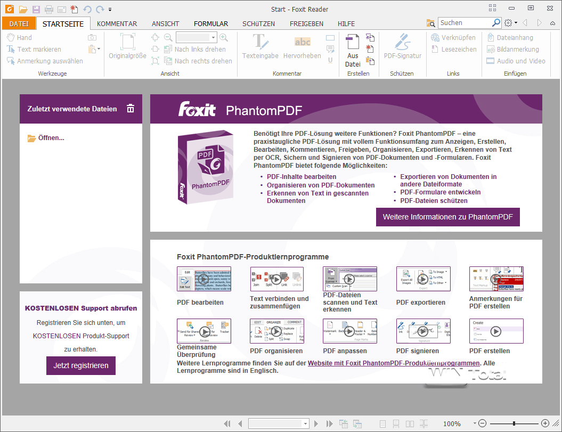The width and height of the screenshot is (562, 432).
Task: Open the Website mit Foxit PhantomPDF-Produktlernprogrammen link
Action: (x=393, y=363)
